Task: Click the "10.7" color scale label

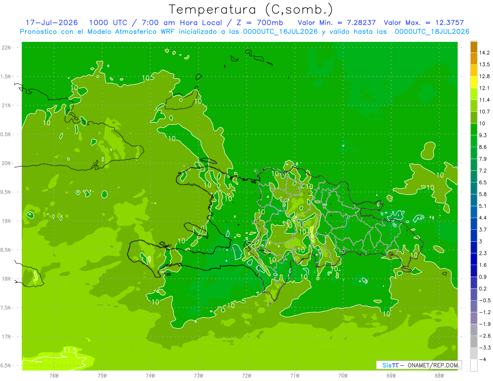Action: click(484, 111)
